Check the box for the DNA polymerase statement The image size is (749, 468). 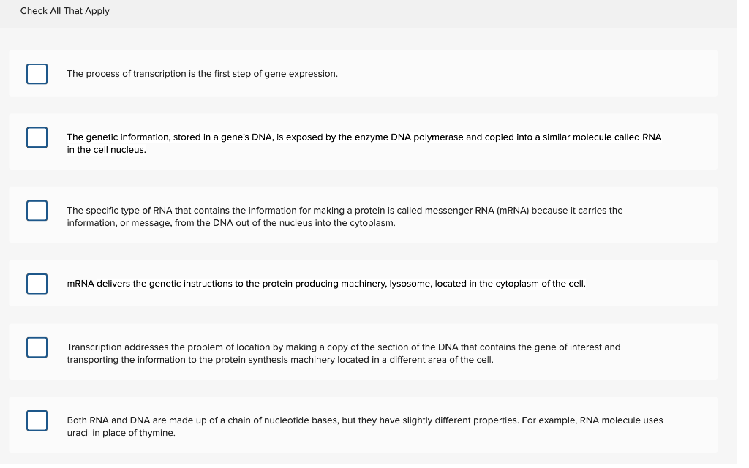coord(37,137)
